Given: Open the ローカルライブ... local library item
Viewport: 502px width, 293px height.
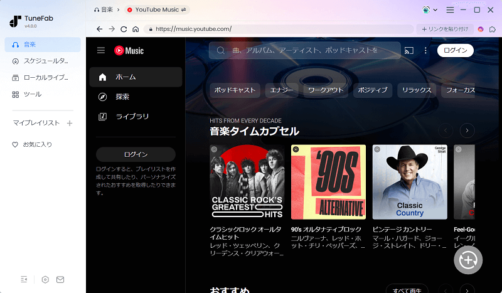Looking at the screenshot, I should point(43,78).
